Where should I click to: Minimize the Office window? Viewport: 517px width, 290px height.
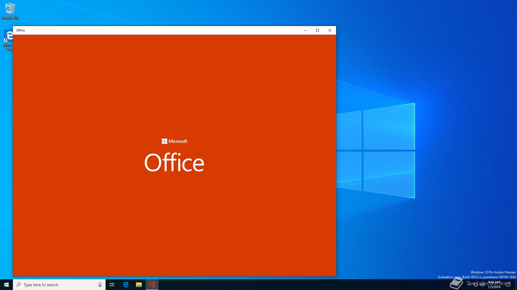[x=305, y=30]
